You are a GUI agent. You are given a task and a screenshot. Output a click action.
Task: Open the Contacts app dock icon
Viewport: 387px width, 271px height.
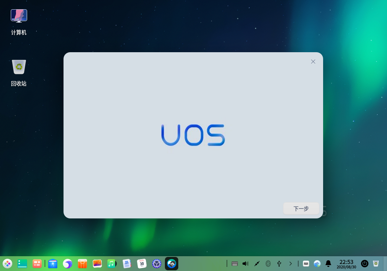[x=127, y=264]
